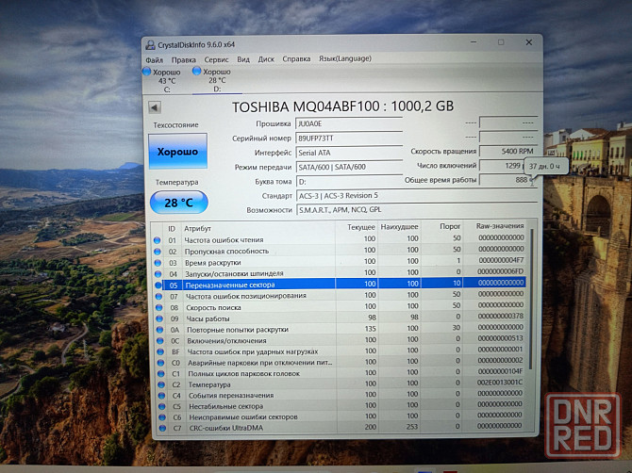This screenshot has height=473, width=632.
Task: Click status dot for attribute C6
Action: [x=162, y=417]
